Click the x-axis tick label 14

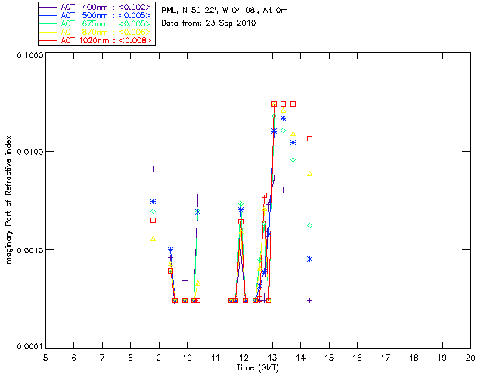click(x=301, y=358)
